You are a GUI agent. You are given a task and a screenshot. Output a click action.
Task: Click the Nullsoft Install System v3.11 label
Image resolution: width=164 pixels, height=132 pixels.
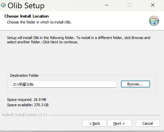(25, 115)
